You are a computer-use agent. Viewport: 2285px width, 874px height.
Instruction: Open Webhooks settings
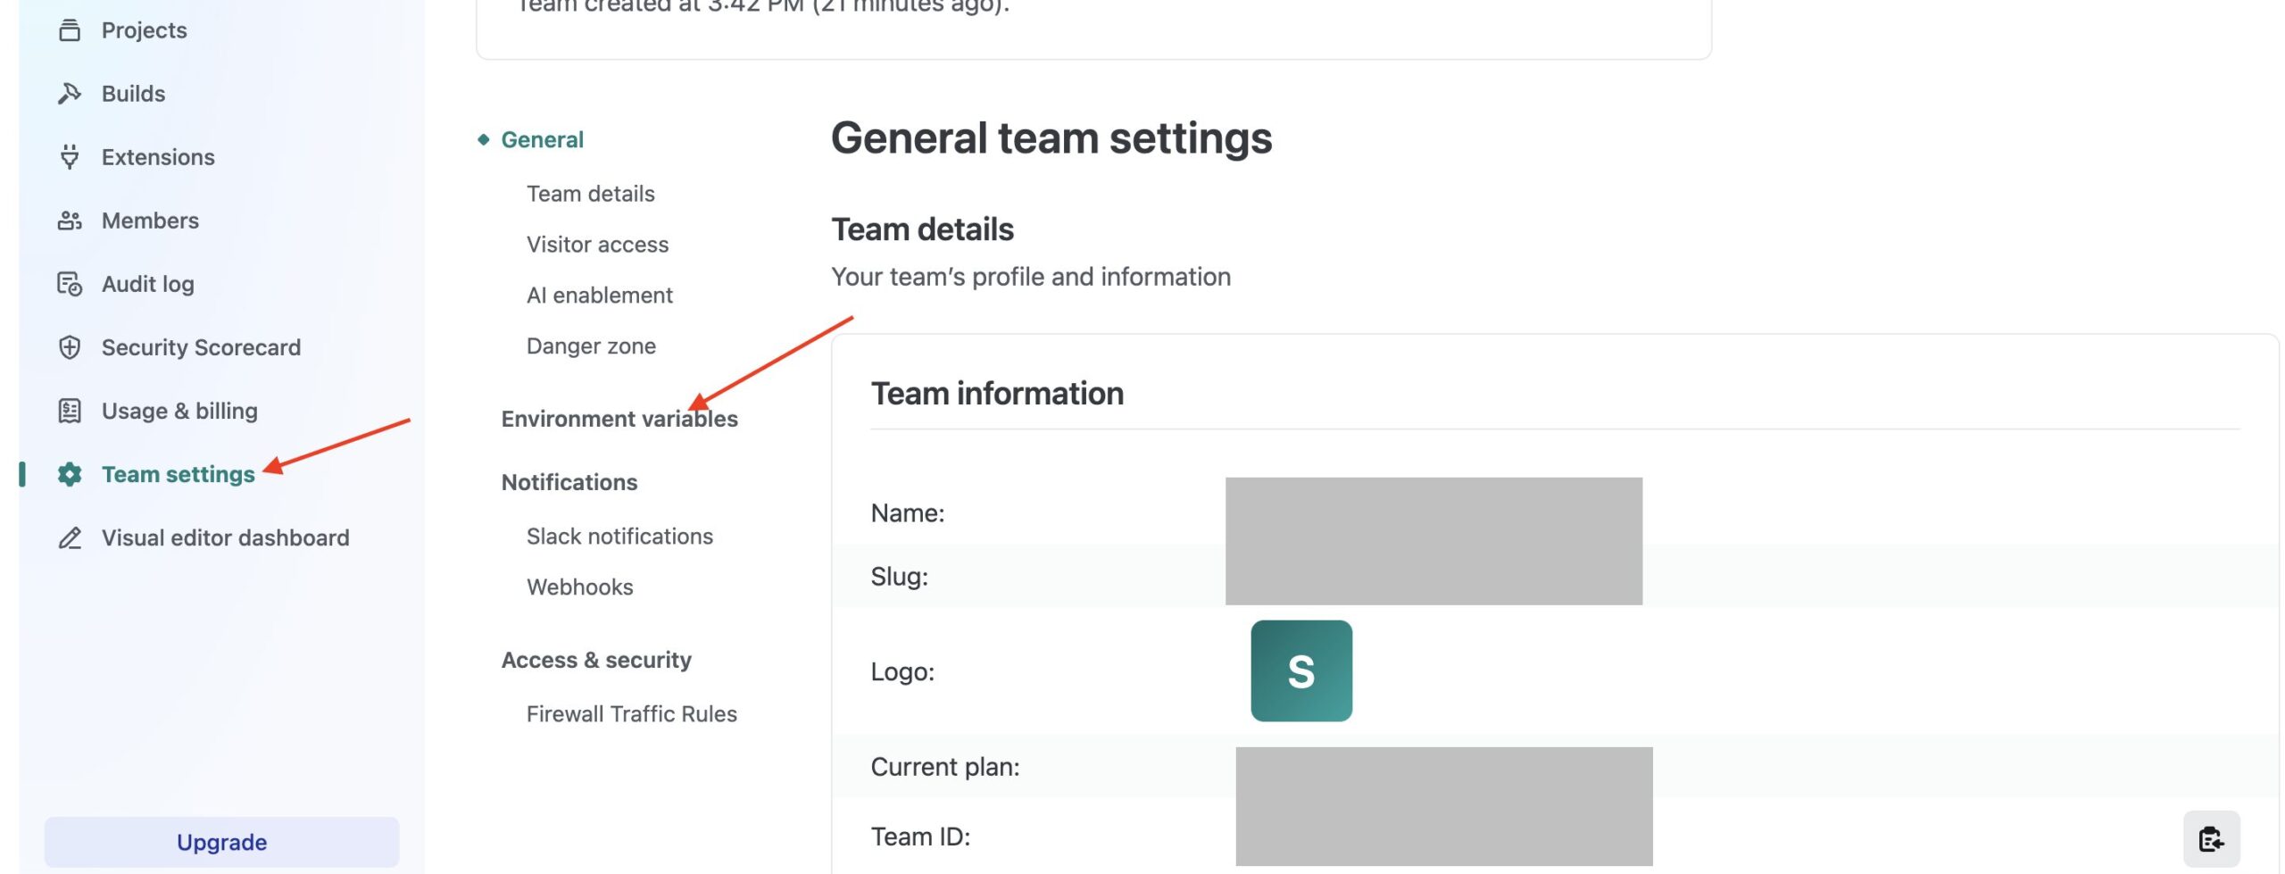pyautogui.click(x=579, y=587)
